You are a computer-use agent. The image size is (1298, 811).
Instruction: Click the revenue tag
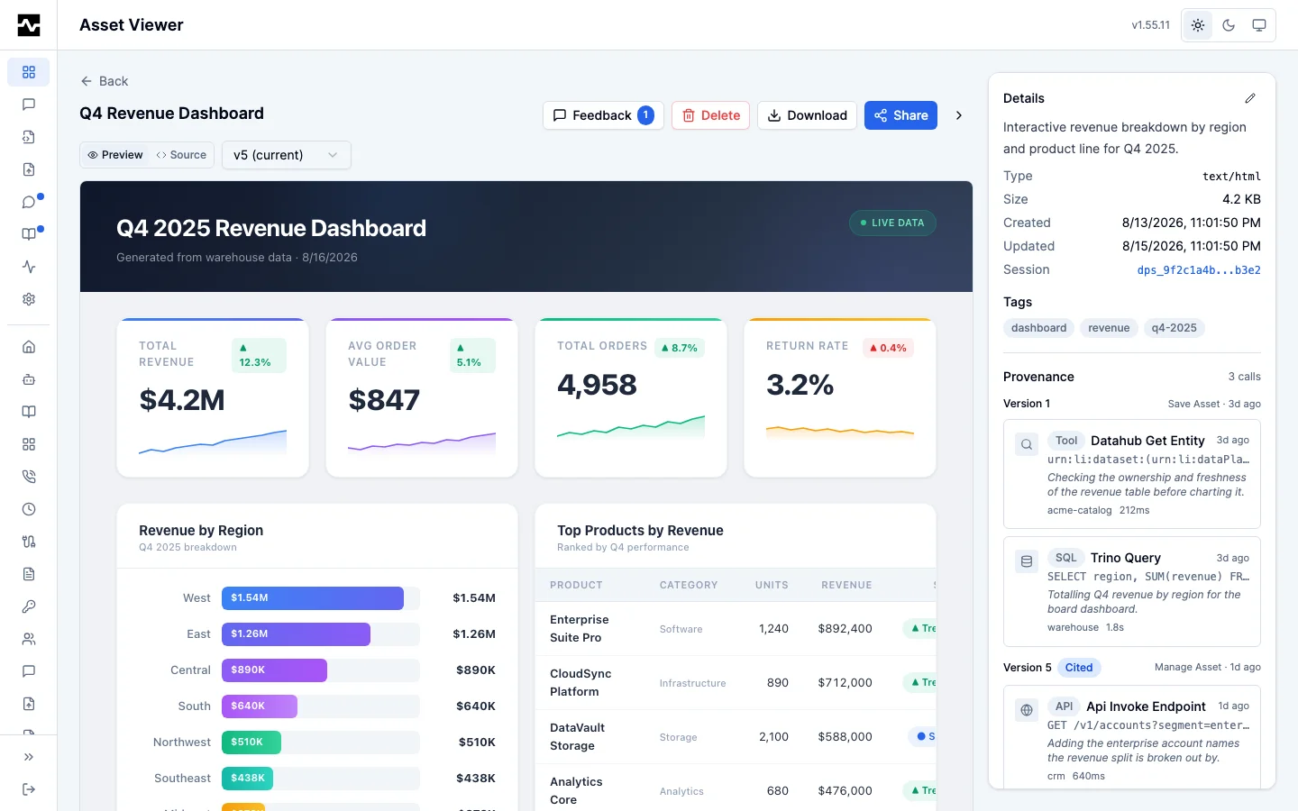coord(1109,328)
